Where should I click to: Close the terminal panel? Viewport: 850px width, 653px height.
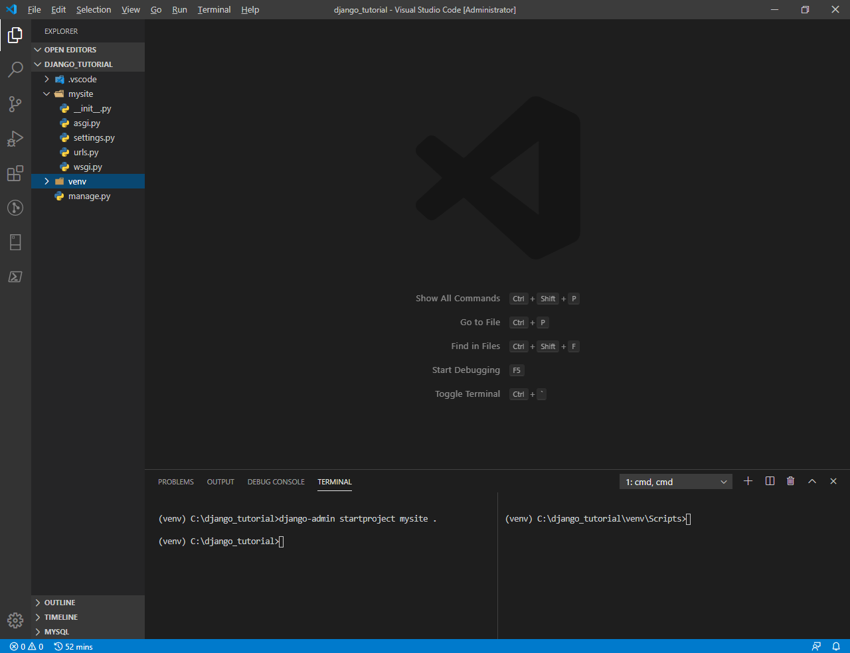pyautogui.click(x=833, y=481)
